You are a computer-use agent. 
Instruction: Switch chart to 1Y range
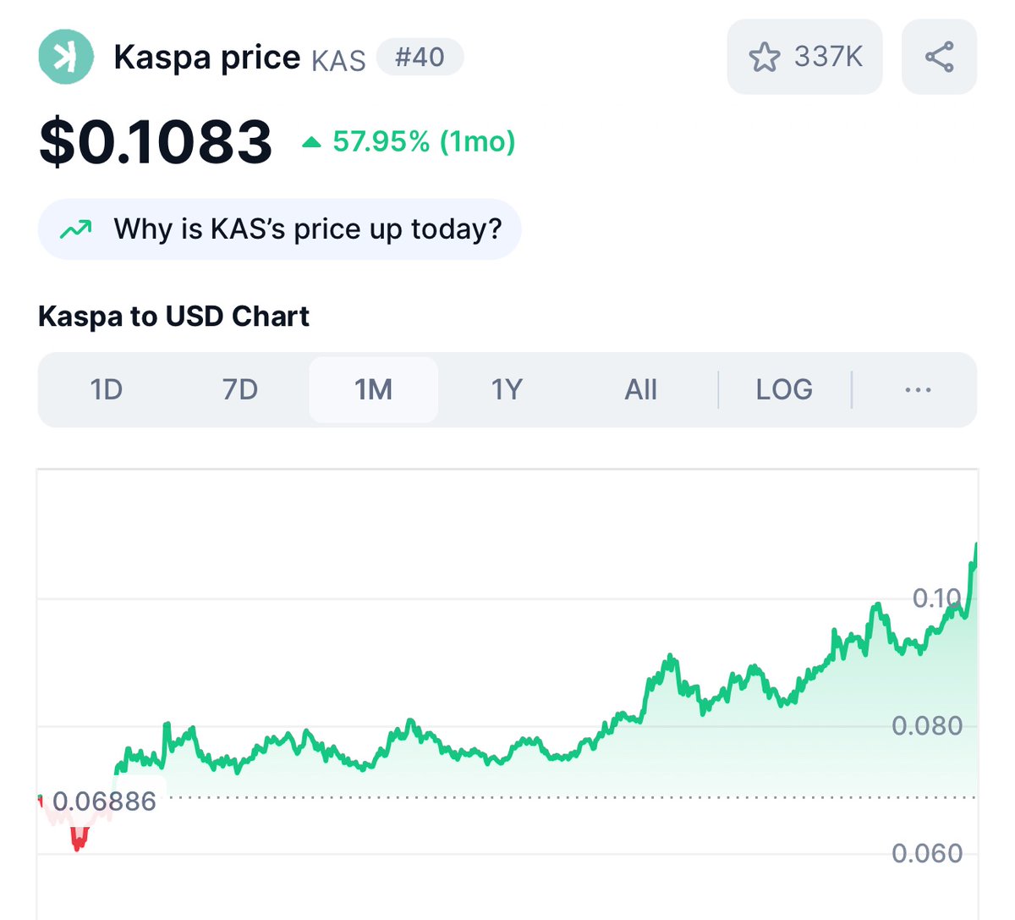(507, 389)
